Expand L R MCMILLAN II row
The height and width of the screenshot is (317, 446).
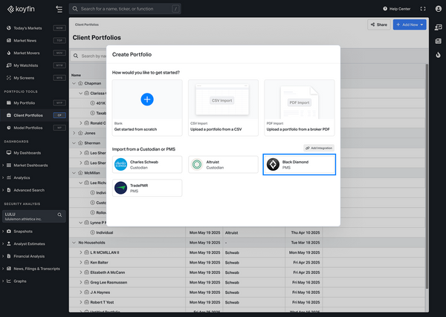click(x=81, y=252)
